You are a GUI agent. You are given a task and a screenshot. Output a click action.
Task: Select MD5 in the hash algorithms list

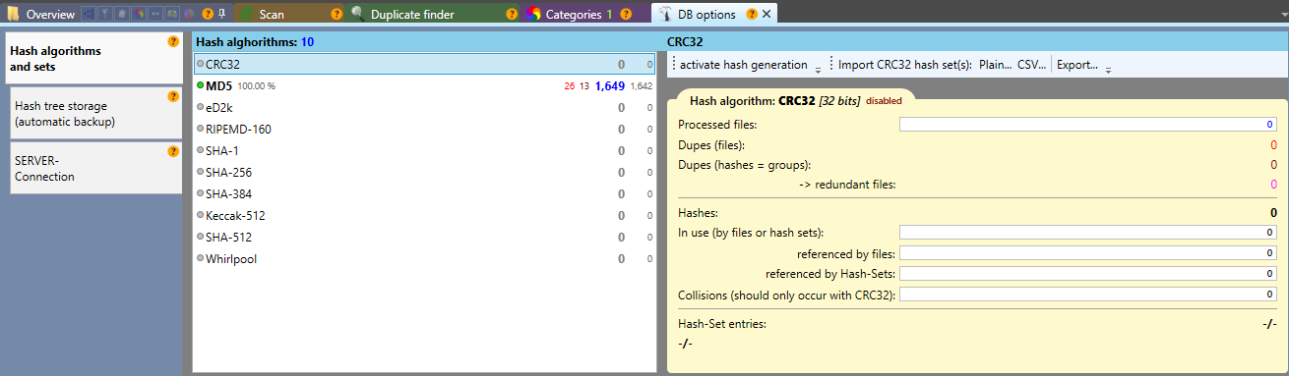point(424,86)
